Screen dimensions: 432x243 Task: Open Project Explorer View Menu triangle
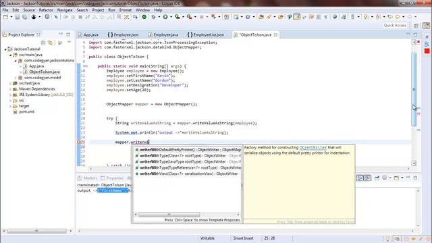click(x=69, y=43)
